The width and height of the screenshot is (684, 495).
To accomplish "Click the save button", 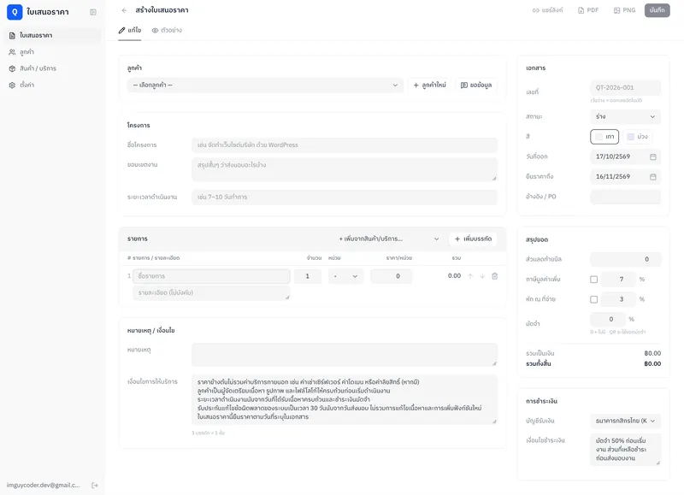I will pos(657,10).
